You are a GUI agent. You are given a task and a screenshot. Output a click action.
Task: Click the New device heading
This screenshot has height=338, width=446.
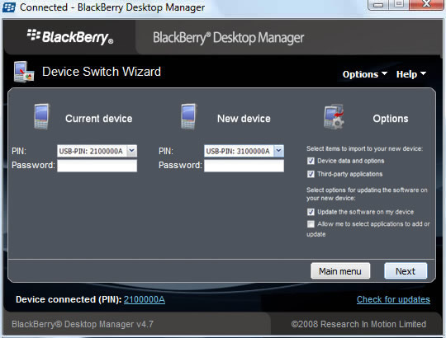244,119
